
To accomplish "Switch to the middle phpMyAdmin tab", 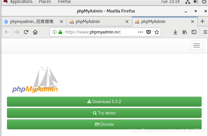I will (99, 22).
